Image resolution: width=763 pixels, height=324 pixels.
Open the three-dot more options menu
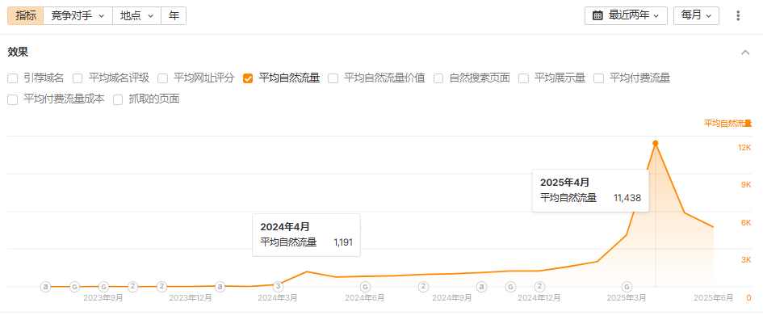tap(738, 15)
